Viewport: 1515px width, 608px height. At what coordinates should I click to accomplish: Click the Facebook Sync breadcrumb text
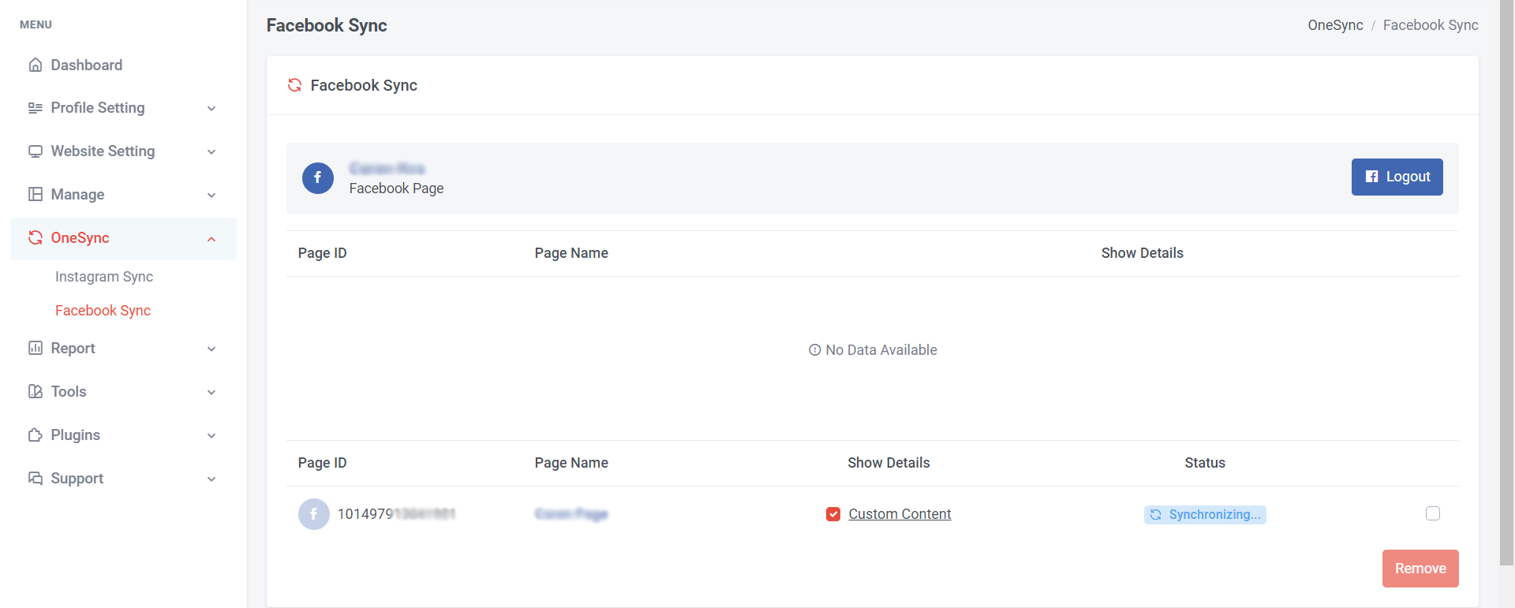click(x=1431, y=25)
